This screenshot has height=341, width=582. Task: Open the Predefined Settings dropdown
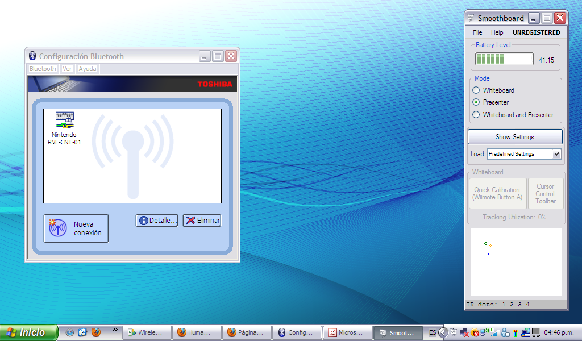click(556, 153)
